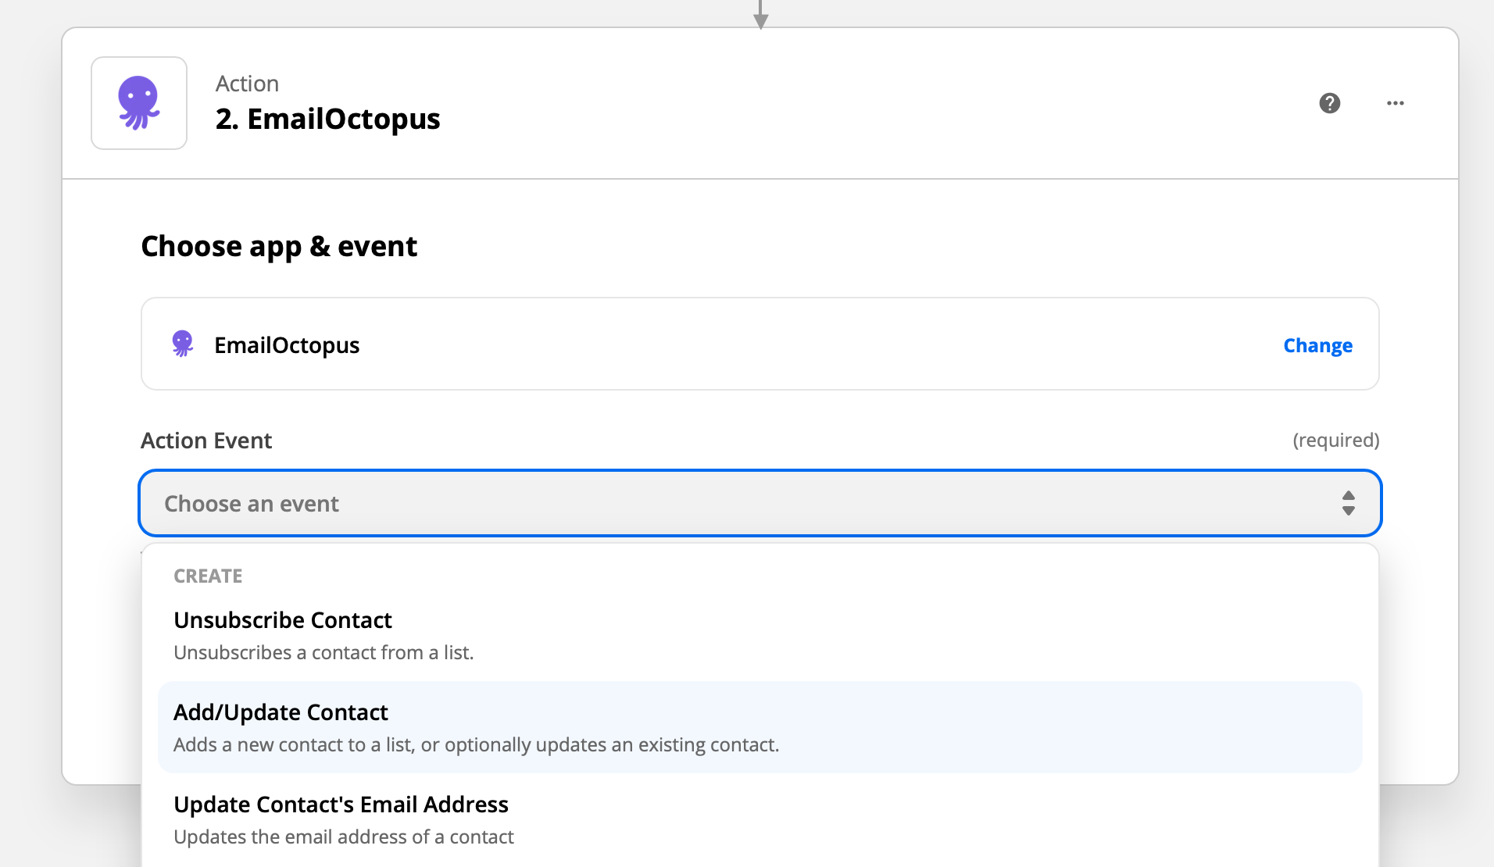The height and width of the screenshot is (867, 1494).
Task: Click "Change" to switch apps
Action: [x=1317, y=344]
